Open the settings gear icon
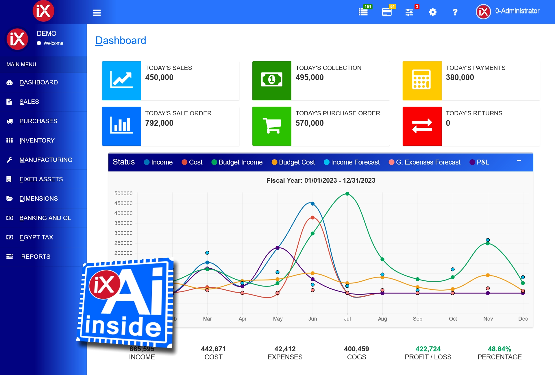 (432, 12)
